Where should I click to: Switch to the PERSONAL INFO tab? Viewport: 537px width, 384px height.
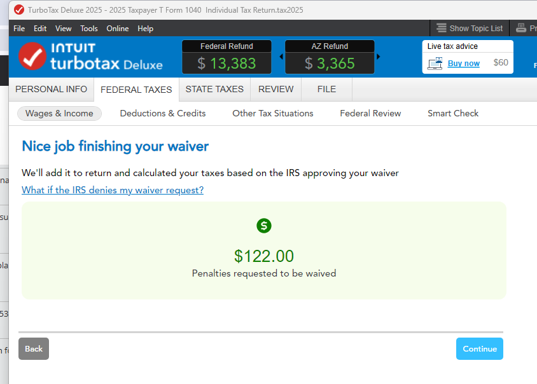[52, 90]
